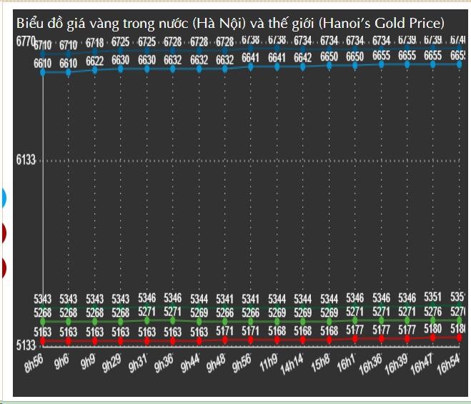Click the blue circle icon on the left edge
The height and width of the screenshot is (404, 471).
(x=3, y=197)
